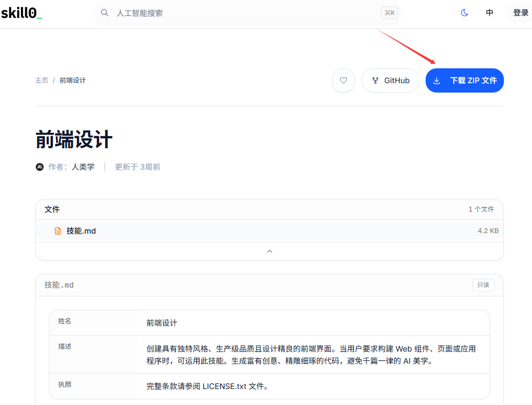The width and height of the screenshot is (532, 405).
Task: Toggle dark mode with moon icon
Action: click(x=464, y=13)
